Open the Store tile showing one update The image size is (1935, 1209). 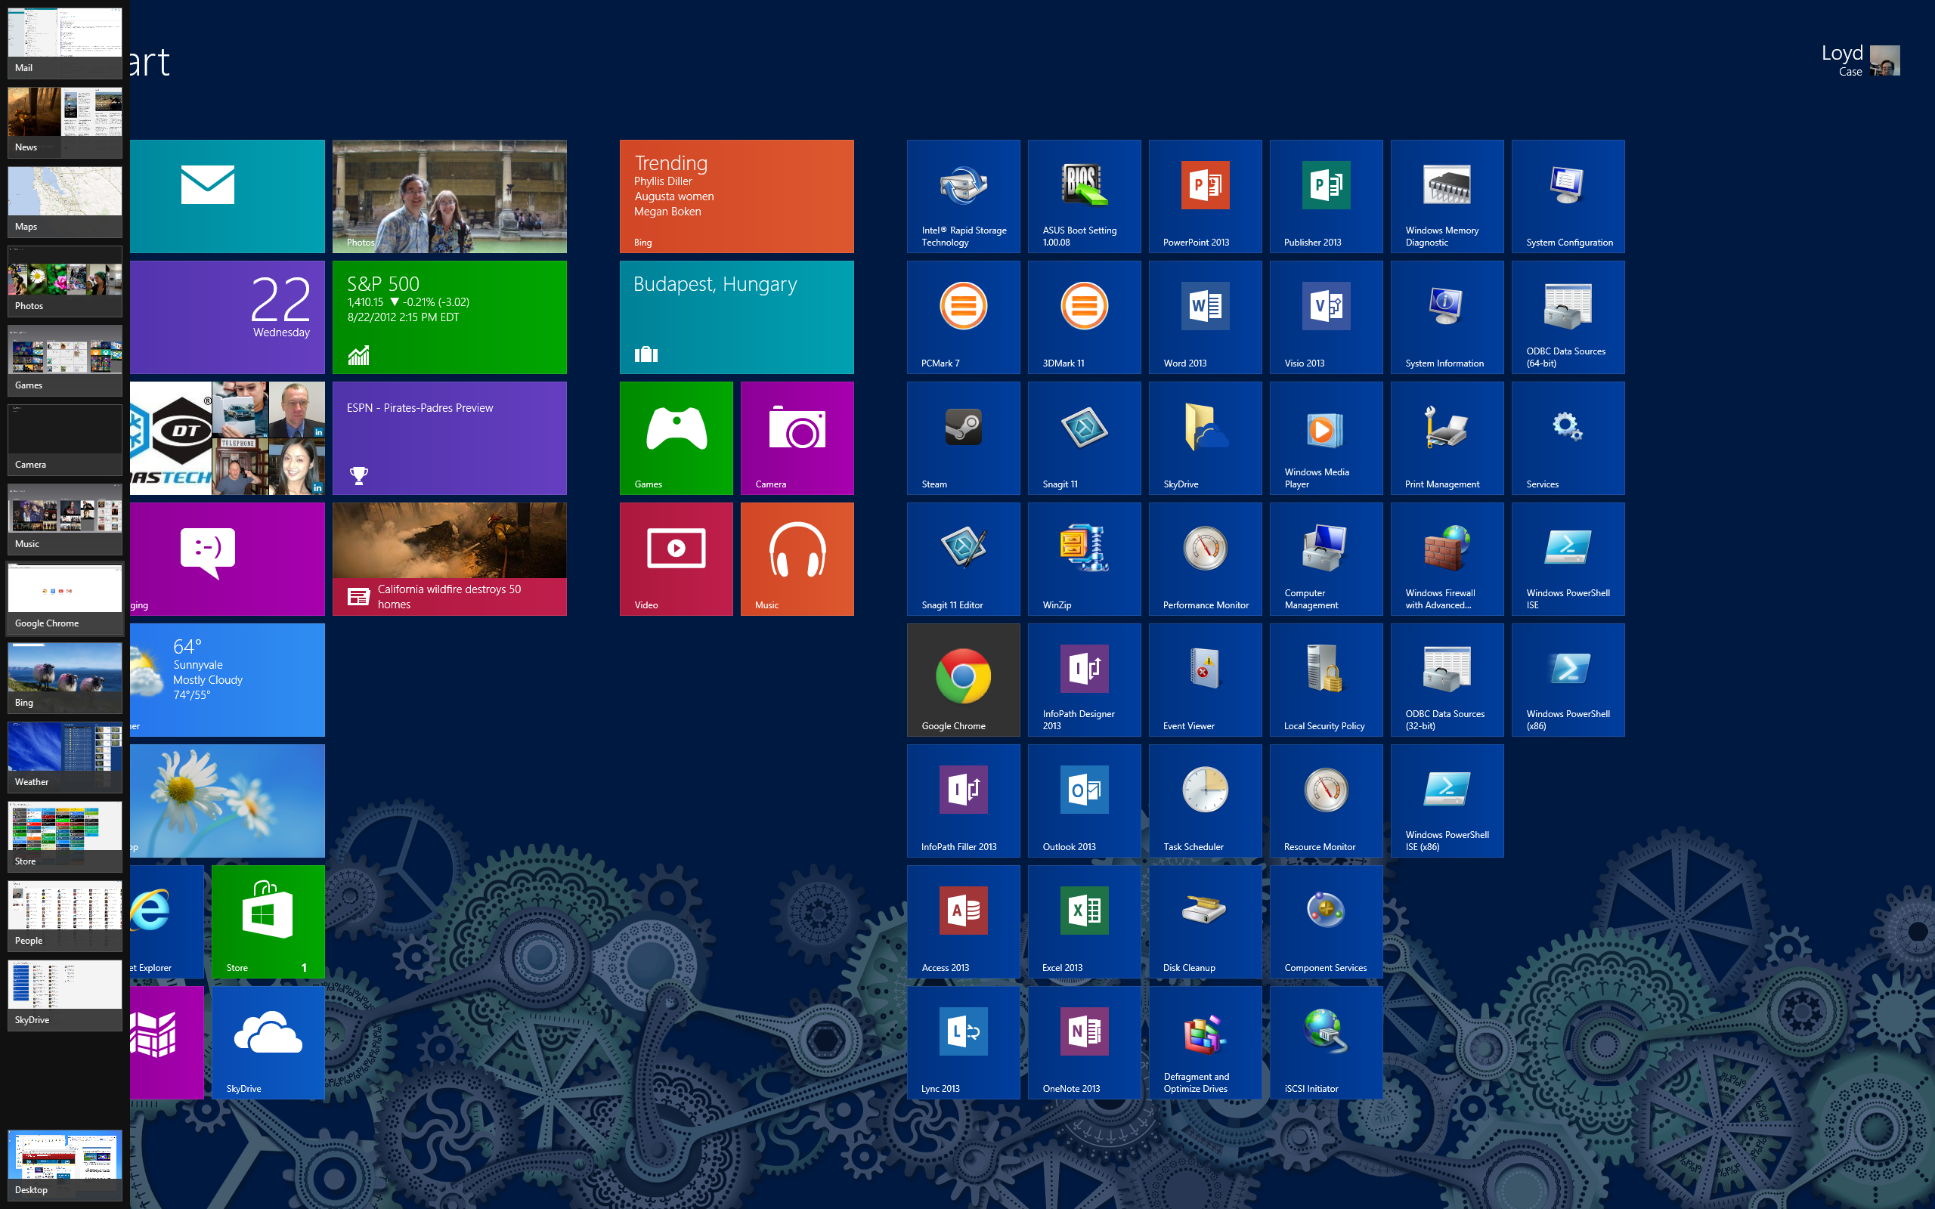tap(267, 920)
